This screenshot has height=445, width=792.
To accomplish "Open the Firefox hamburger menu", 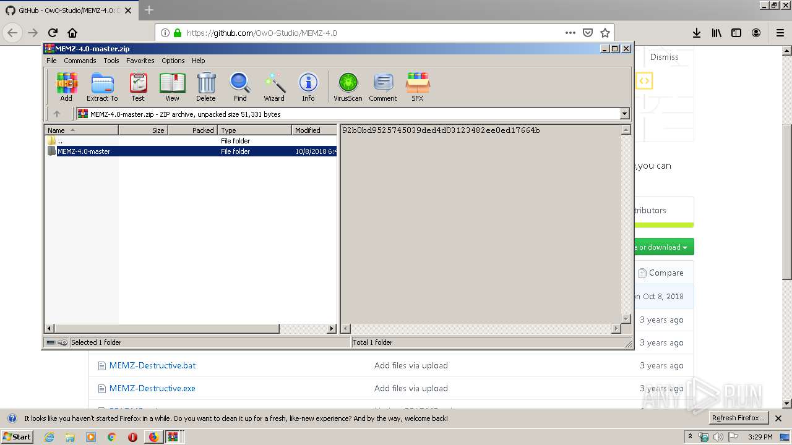I will [x=780, y=33].
